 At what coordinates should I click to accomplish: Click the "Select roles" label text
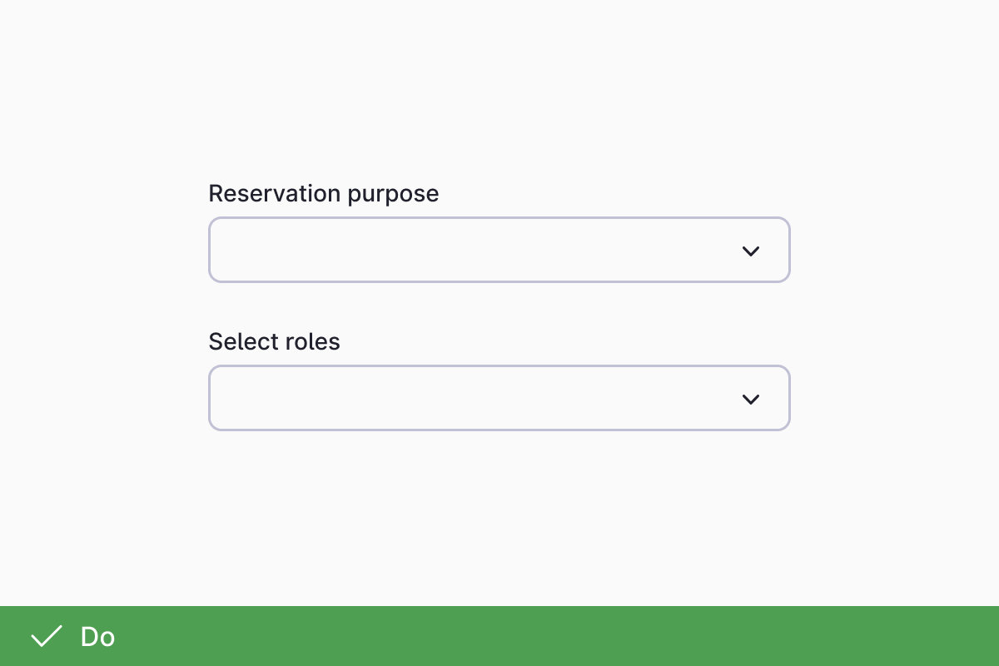(274, 341)
